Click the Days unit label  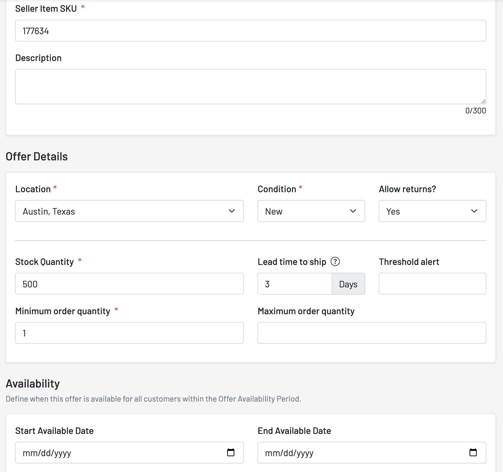(x=348, y=284)
